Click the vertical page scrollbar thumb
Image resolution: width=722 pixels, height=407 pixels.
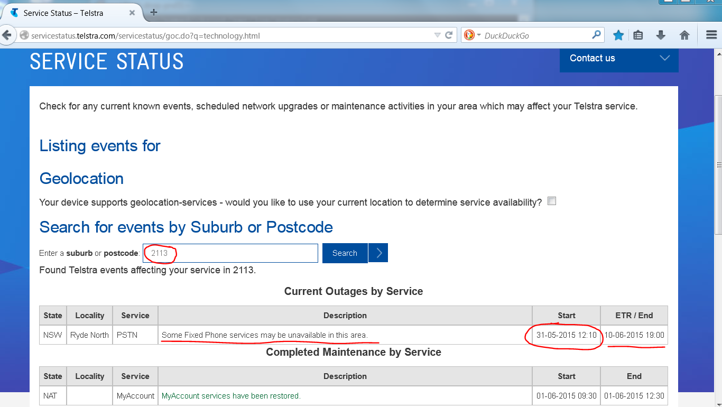(x=718, y=165)
